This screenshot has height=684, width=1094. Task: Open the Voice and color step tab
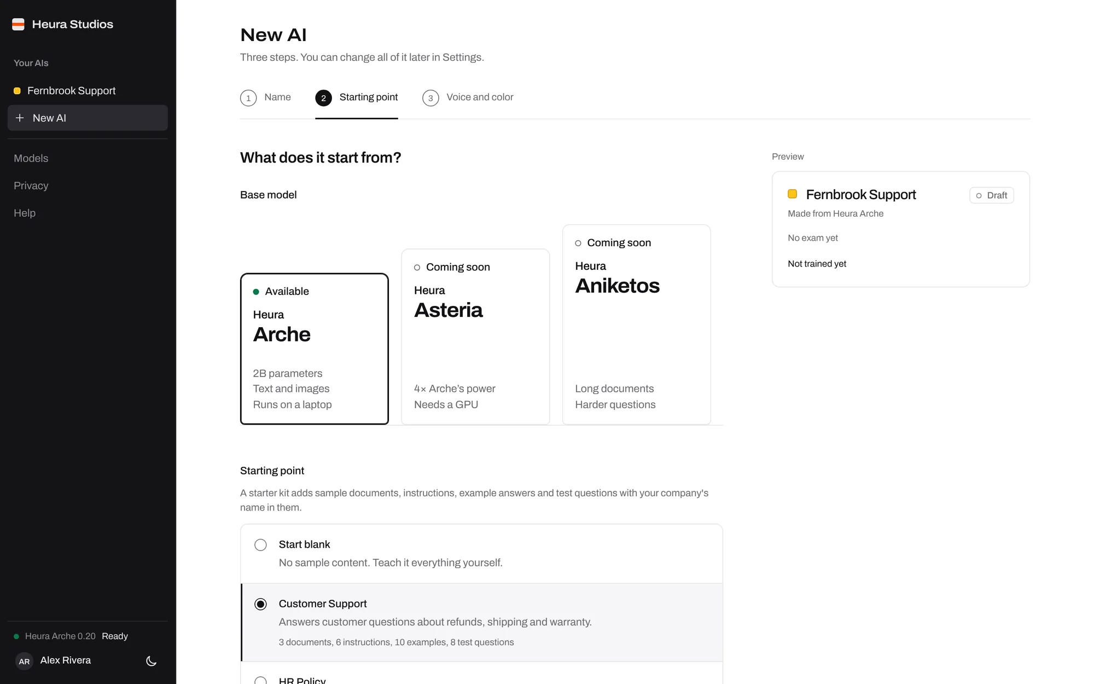click(x=468, y=98)
